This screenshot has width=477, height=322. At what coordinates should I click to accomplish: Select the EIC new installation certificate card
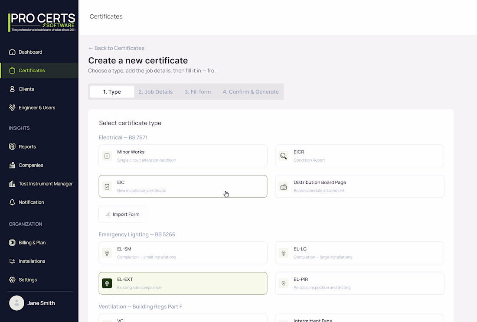coord(183,186)
